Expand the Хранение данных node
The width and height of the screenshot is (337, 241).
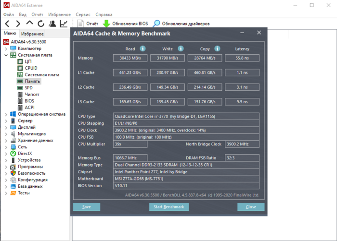(x=6, y=141)
